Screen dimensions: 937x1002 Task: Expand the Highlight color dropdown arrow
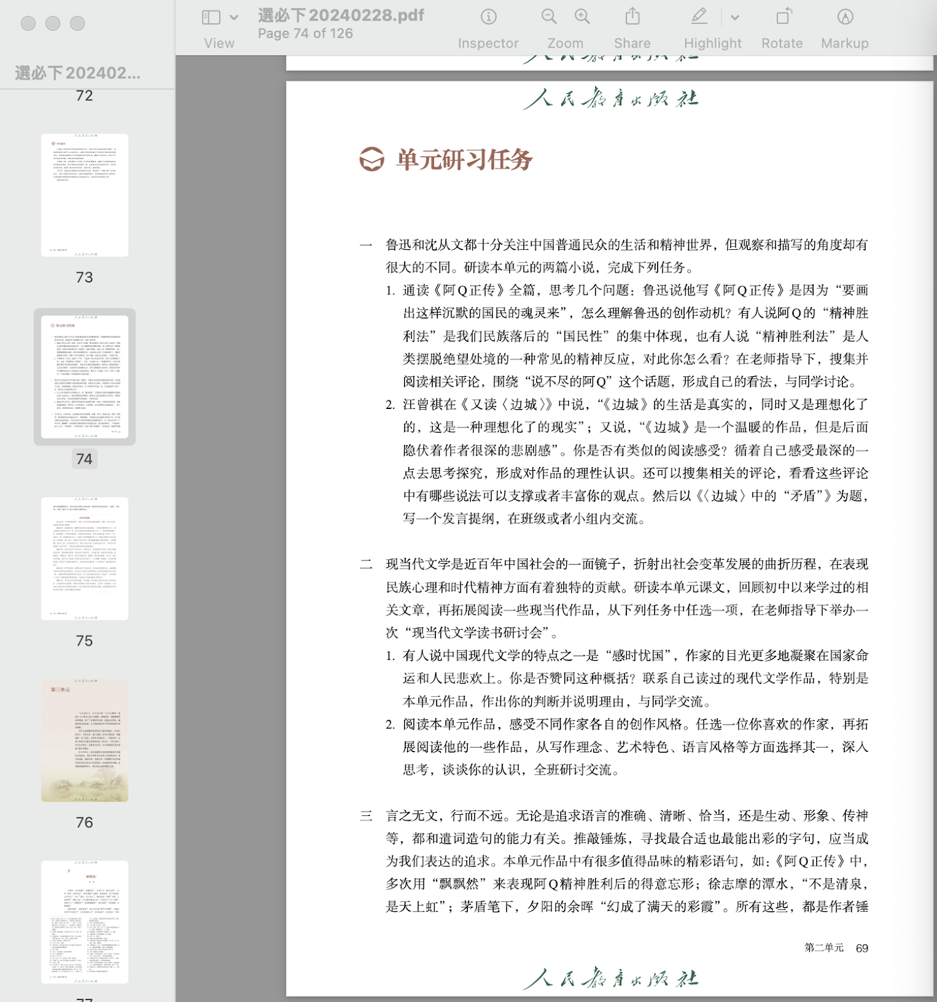point(735,18)
